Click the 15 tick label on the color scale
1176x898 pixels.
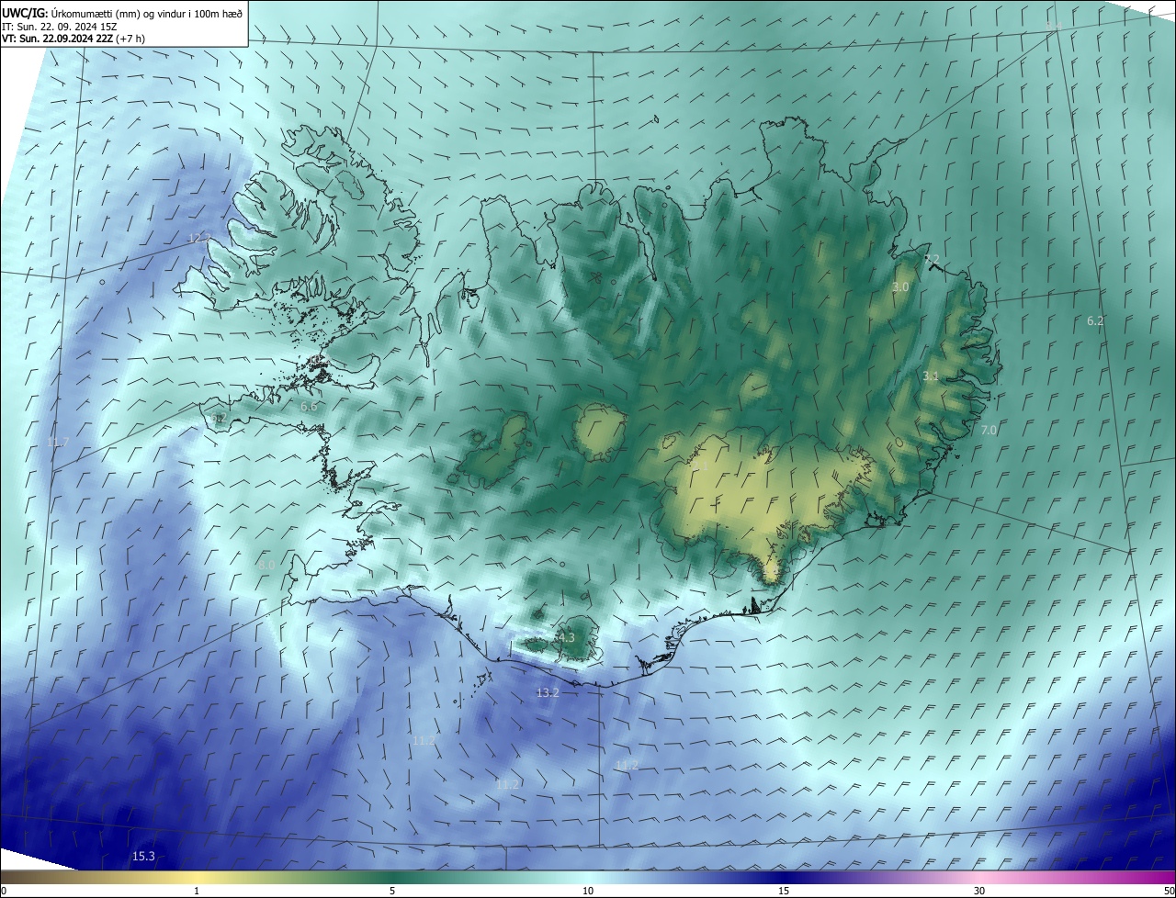pos(784,891)
